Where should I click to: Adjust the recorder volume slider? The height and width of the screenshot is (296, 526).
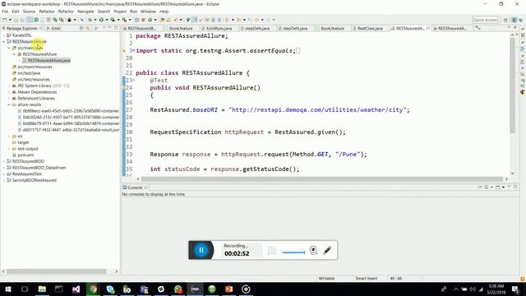tap(293, 252)
